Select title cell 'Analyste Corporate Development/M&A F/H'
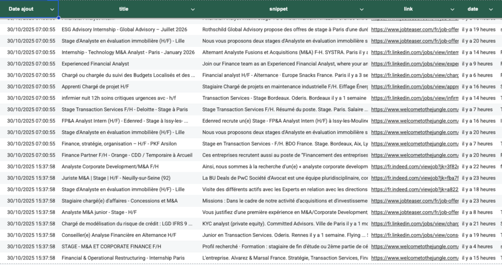 tap(110, 166)
